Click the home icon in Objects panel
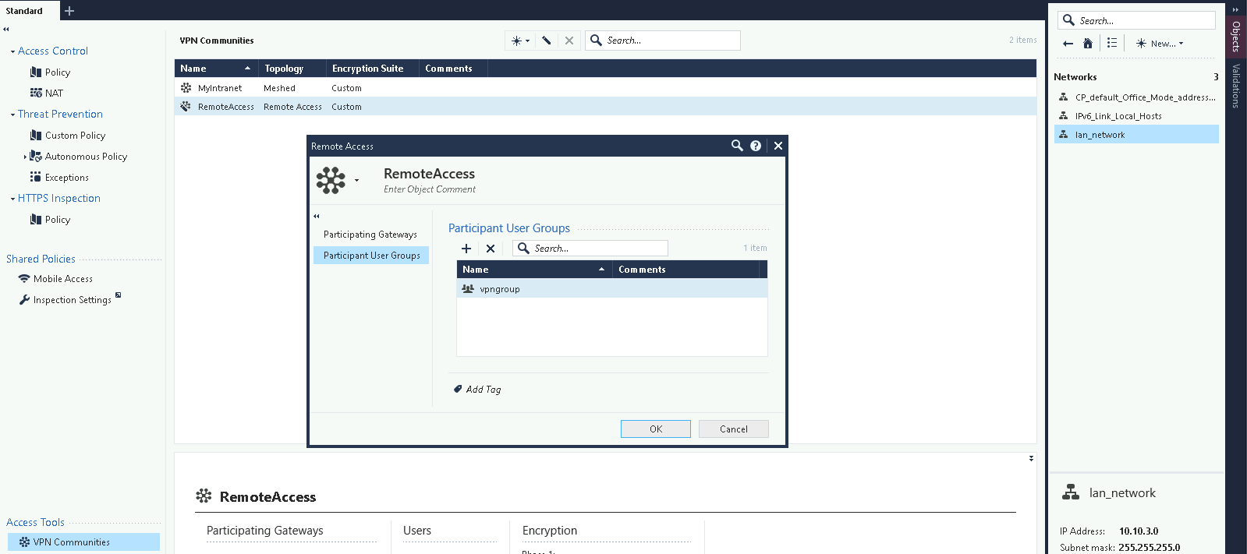 [x=1088, y=44]
